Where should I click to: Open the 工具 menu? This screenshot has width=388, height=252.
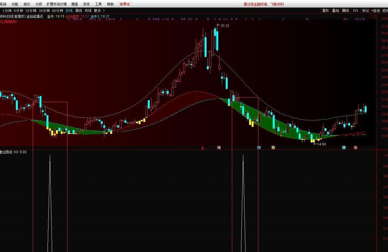tap(99, 4)
